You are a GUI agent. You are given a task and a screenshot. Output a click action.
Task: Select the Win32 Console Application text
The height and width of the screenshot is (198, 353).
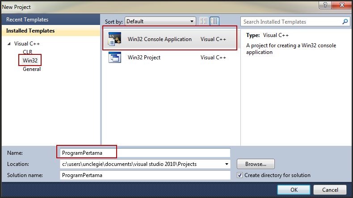click(160, 39)
